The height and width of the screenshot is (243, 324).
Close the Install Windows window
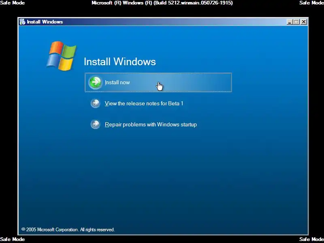click(303, 22)
